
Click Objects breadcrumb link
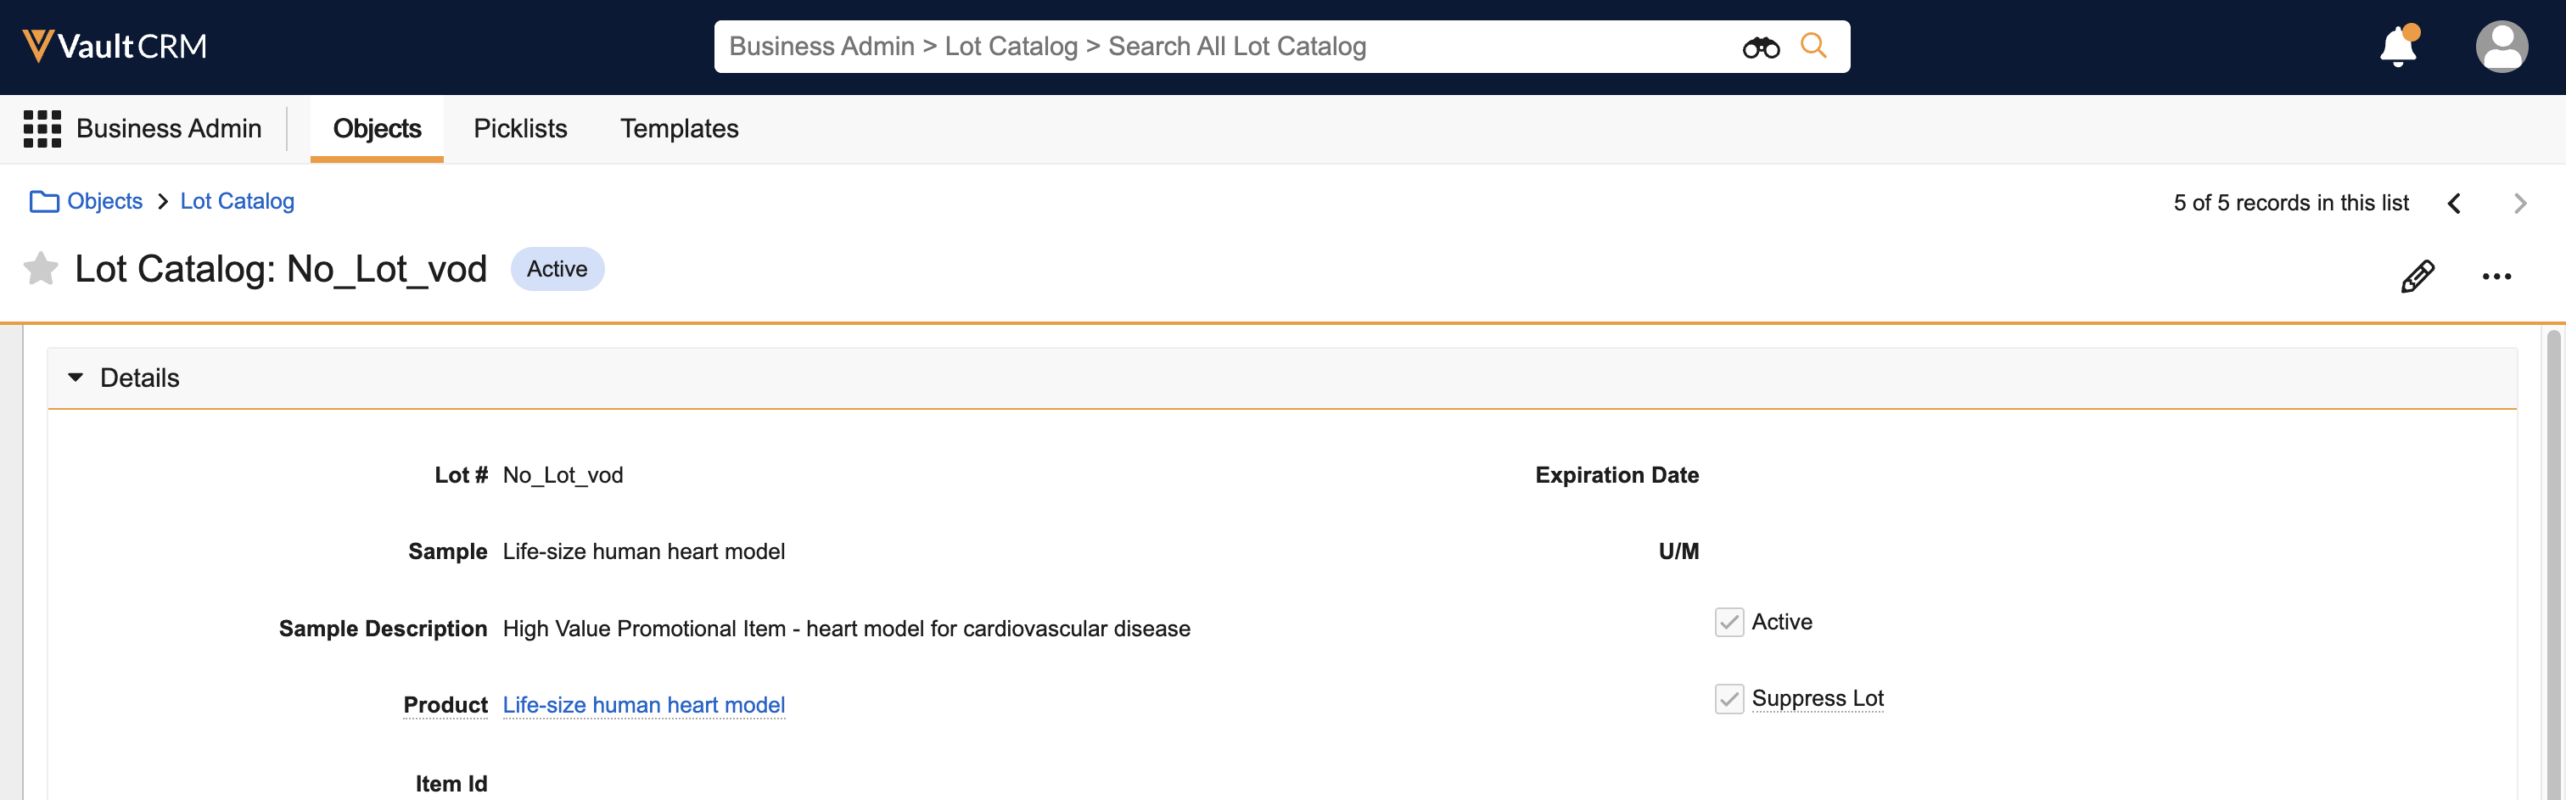tap(104, 201)
